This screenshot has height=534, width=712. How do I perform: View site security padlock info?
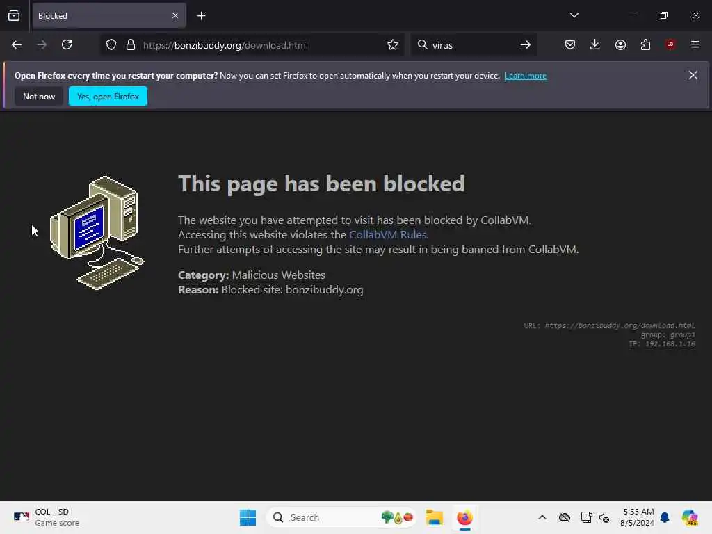[x=131, y=45]
